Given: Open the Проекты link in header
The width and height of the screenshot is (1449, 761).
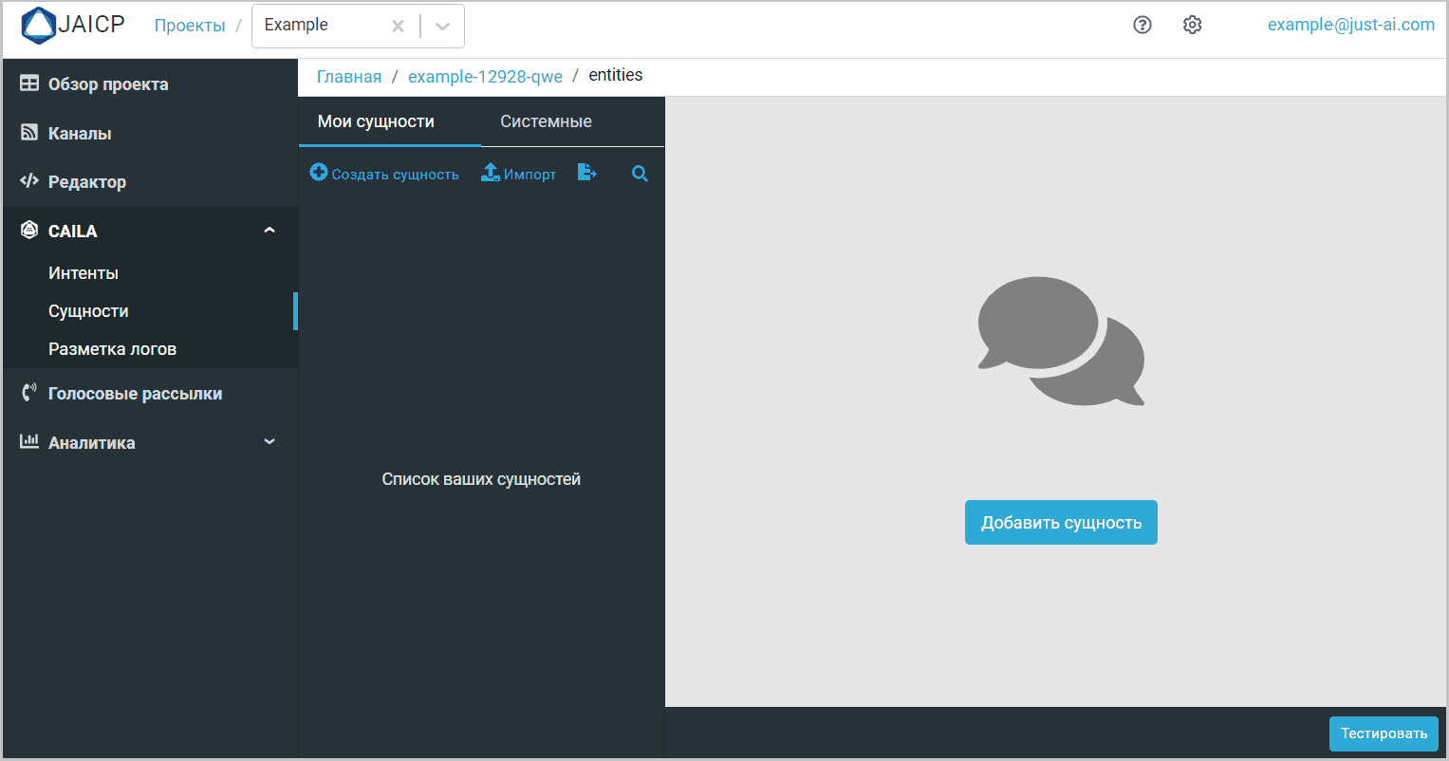Looking at the screenshot, I should click(x=190, y=26).
